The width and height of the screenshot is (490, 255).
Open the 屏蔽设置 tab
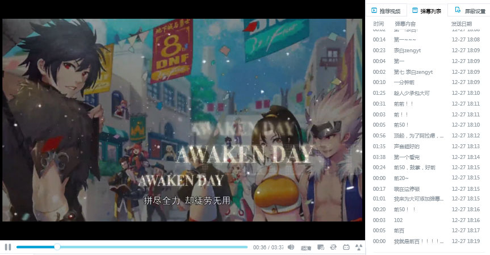[470, 11]
